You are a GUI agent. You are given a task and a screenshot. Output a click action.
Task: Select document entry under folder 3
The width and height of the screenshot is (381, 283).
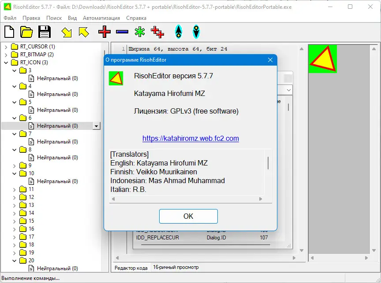point(57,78)
